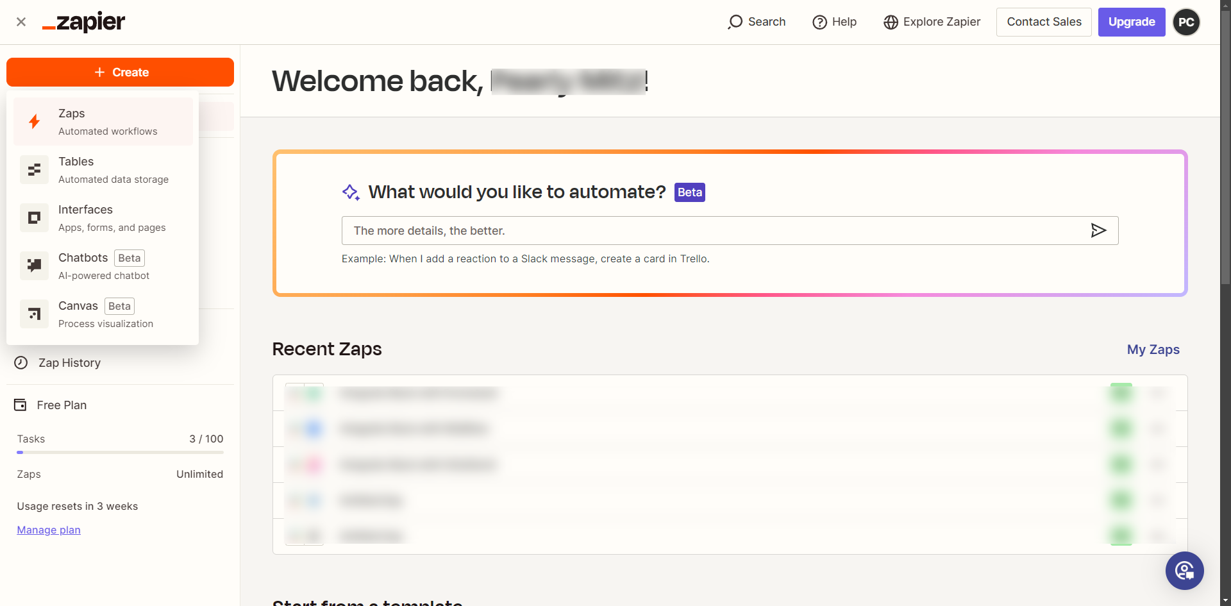Viewport: 1231px width, 606px height.
Task: Select Tables Automated data storage
Action: [113, 170]
